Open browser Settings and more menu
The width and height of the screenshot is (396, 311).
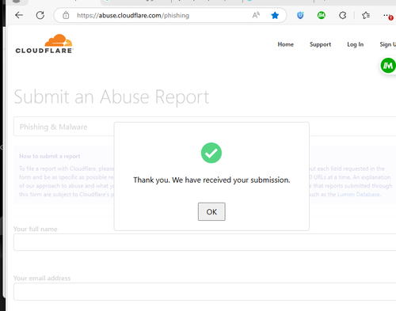coord(387,16)
